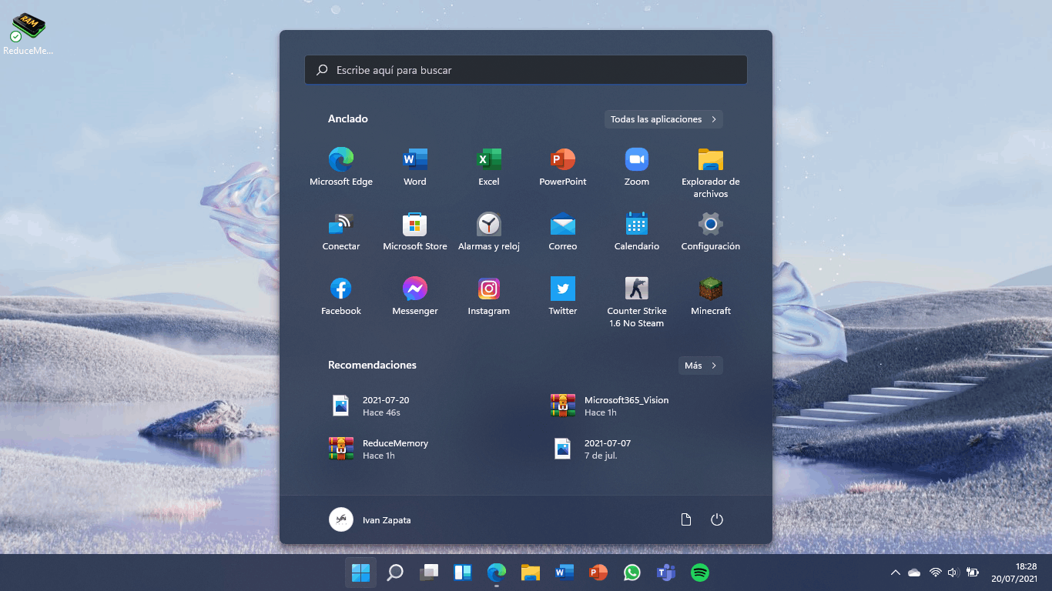This screenshot has width=1052, height=591.
Task: Select the ReduceMemory desktop shortcut
Action: pyautogui.click(x=28, y=34)
